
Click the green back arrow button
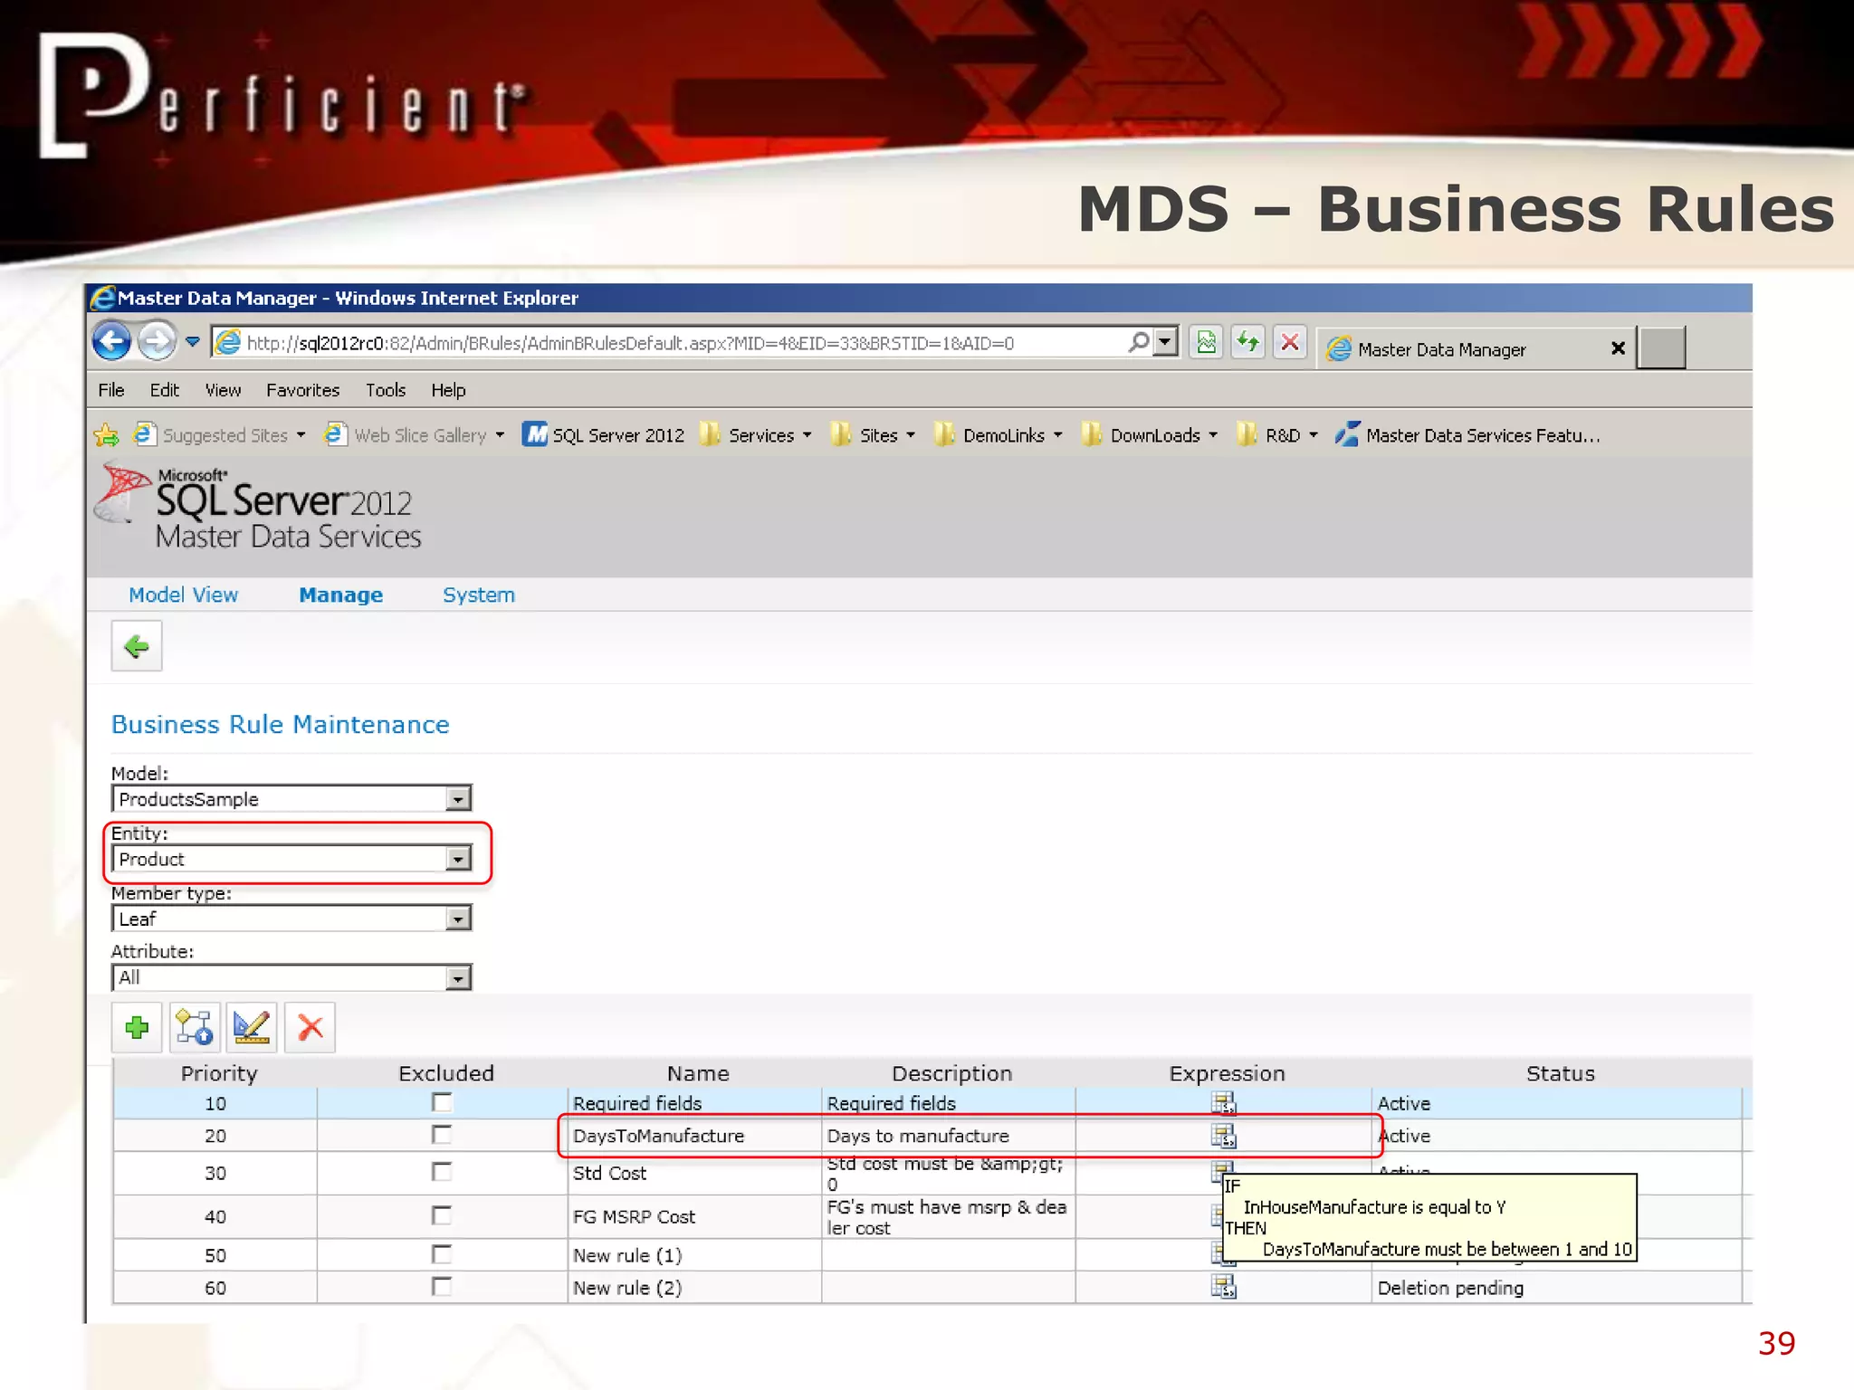click(137, 646)
